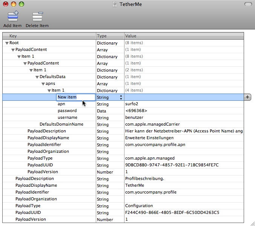Collapse the top-level PayloadContent triangle
The image size is (255, 226).
[13, 50]
